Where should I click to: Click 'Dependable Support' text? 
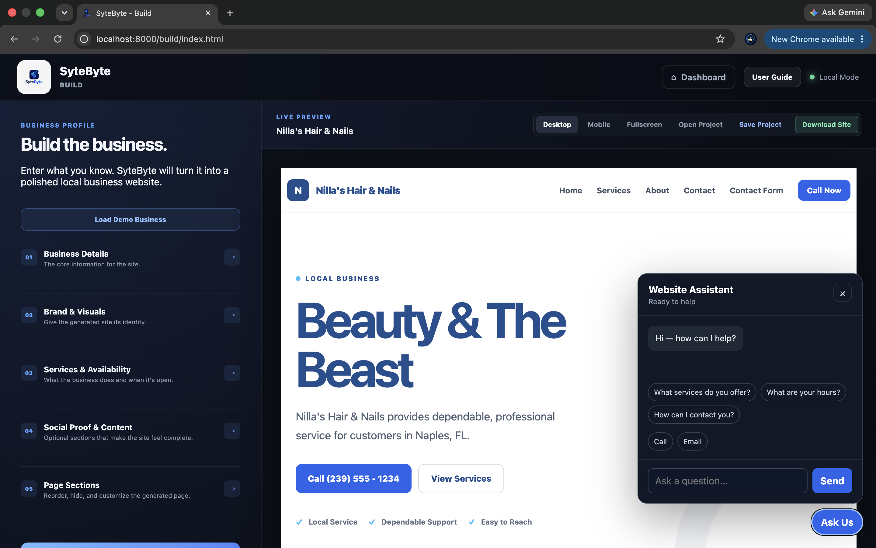pos(419,522)
